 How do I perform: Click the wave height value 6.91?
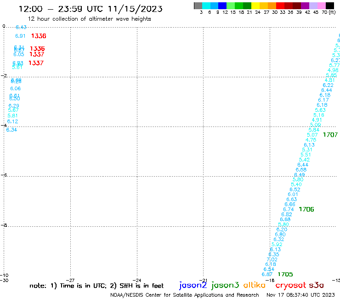click(20, 36)
